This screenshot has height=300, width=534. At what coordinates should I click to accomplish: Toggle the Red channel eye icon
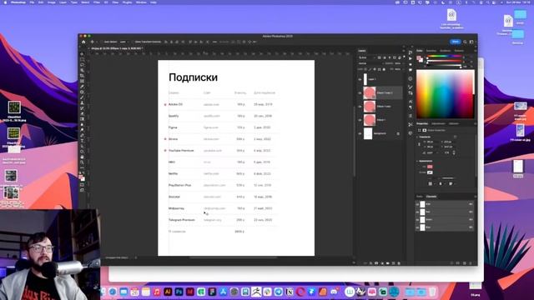(417, 212)
